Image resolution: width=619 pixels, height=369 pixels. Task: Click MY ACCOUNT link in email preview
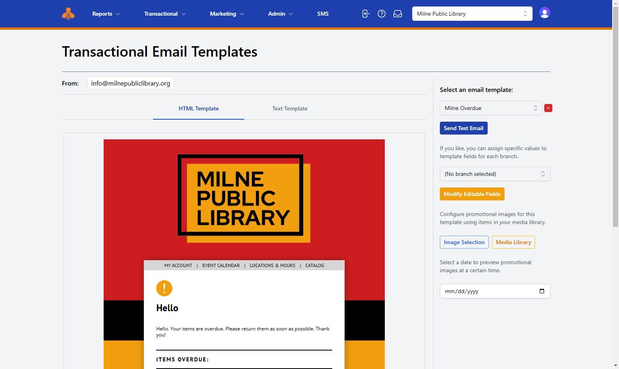click(178, 265)
